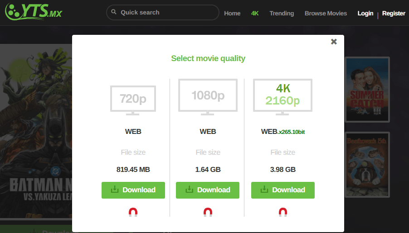The height and width of the screenshot is (233, 409).
Task: Open the Beethoven's 5th movie poster
Action: click(367, 165)
